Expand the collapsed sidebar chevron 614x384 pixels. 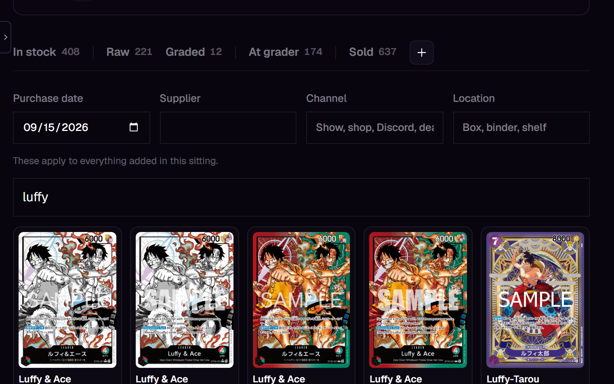tap(5, 37)
